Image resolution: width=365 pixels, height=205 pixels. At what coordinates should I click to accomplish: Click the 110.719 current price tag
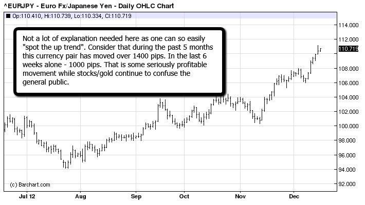click(x=349, y=49)
